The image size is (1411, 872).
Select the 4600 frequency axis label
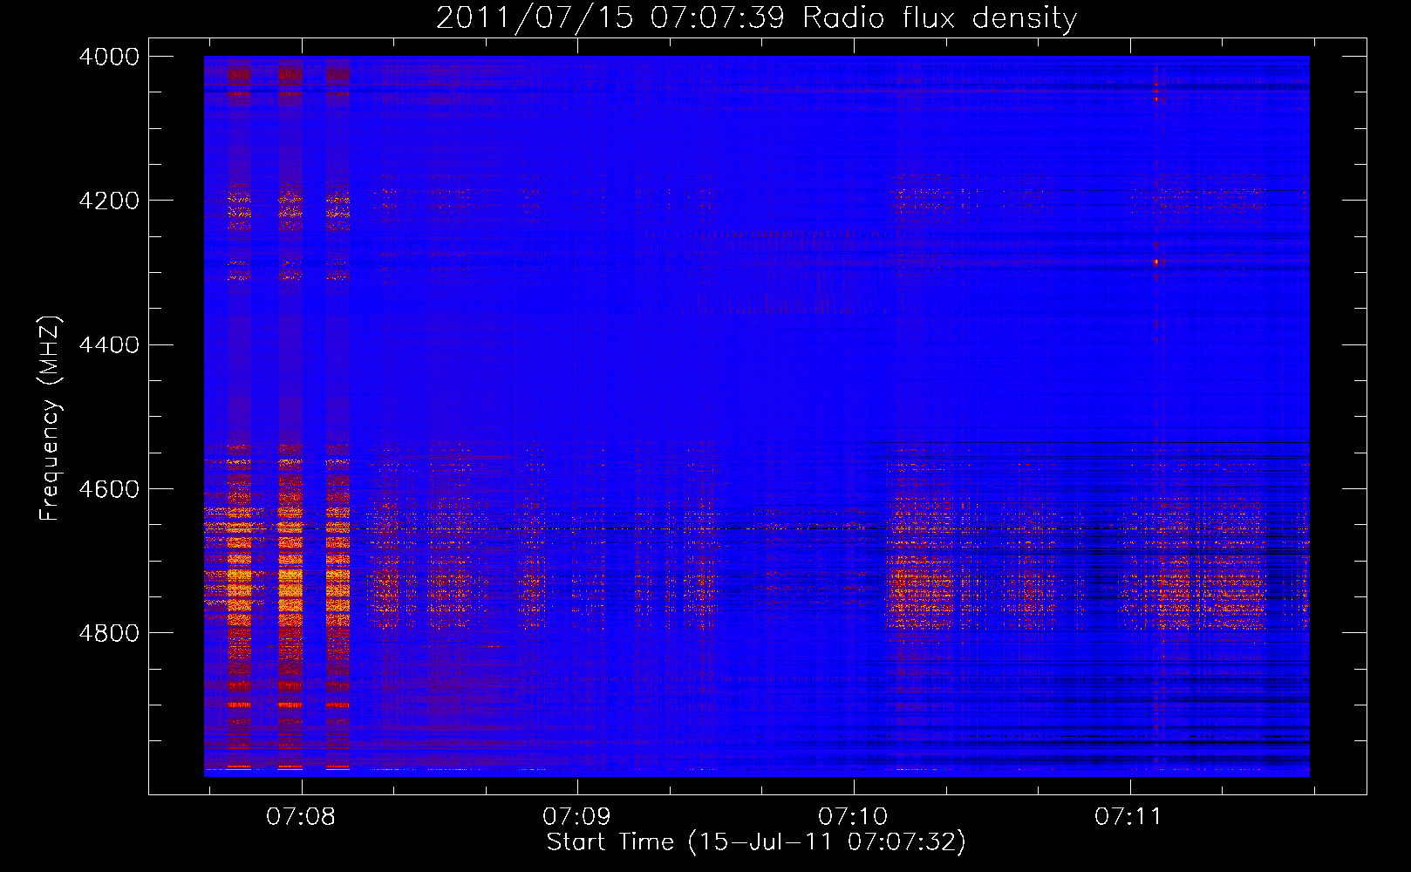[109, 489]
